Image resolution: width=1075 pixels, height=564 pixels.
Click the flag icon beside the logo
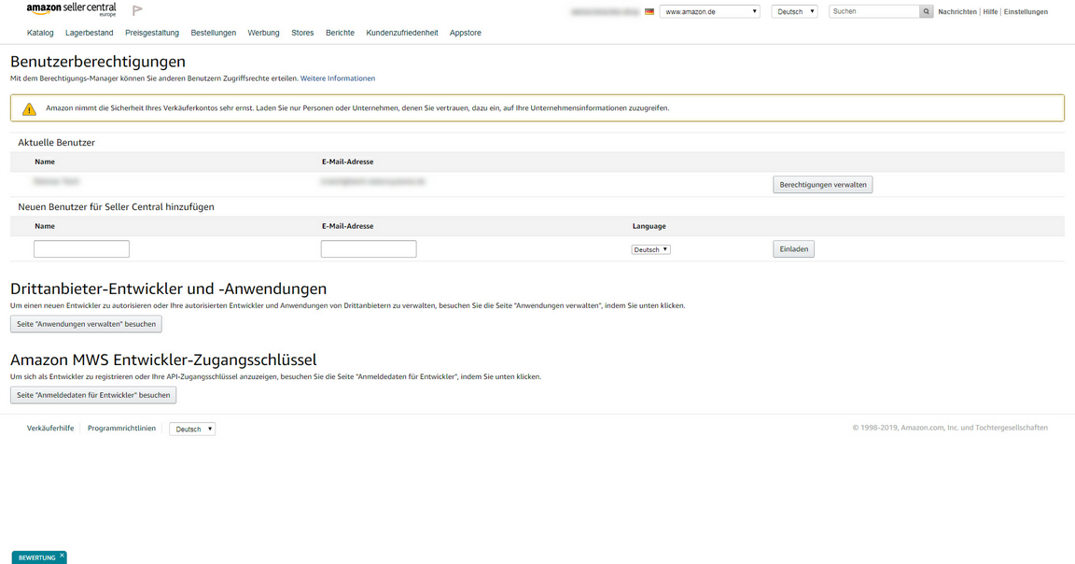tap(137, 10)
